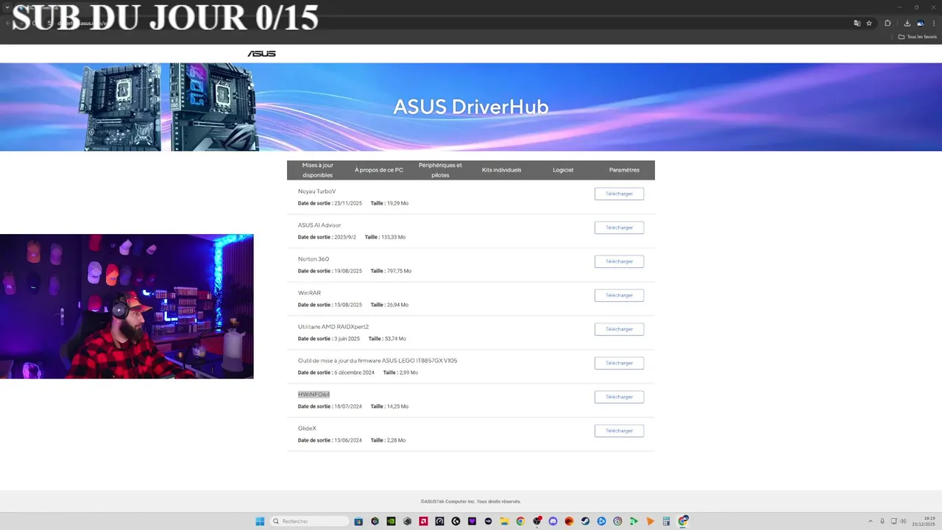Open the Tous les favoris bookmarks folder

(x=918, y=37)
